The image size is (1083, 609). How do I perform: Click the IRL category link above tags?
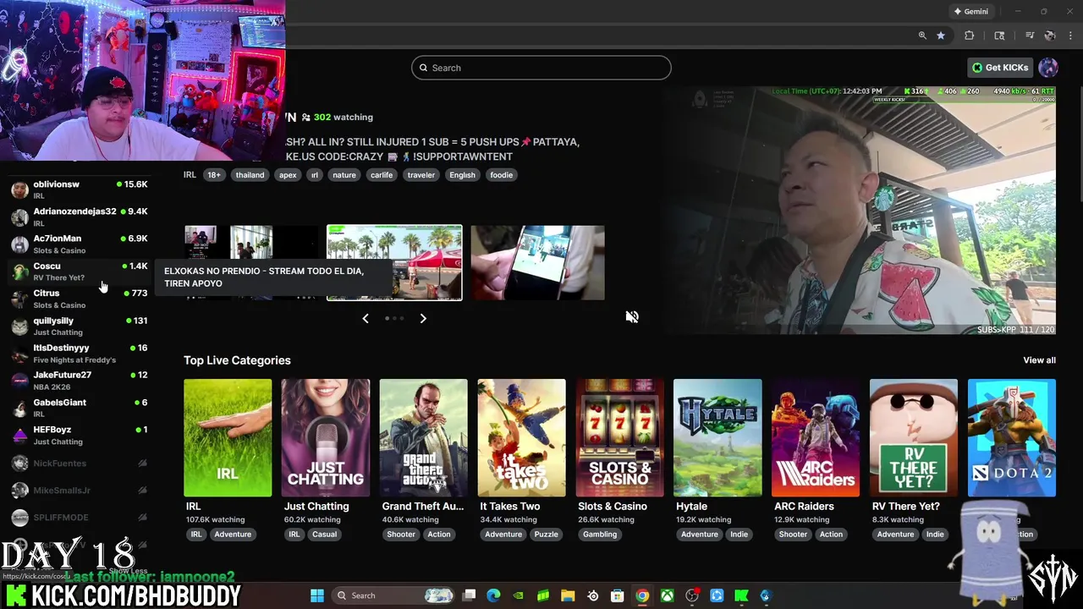190,175
